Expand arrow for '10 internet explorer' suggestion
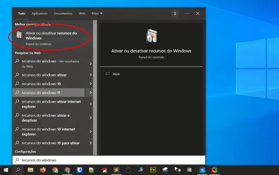Screen dimensions: 279x175 [91, 132]
